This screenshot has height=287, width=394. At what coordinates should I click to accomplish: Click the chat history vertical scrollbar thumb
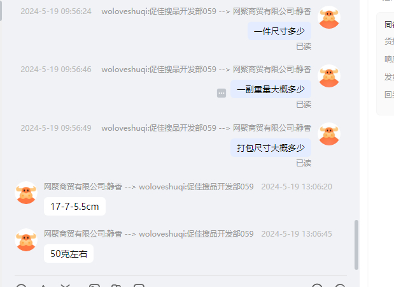point(356,245)
